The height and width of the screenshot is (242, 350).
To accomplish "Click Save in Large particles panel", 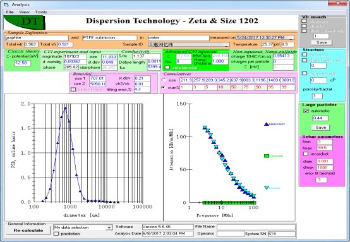I will 320,127.
